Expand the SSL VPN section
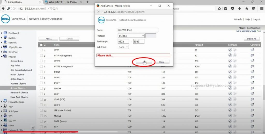Screen dimensions: 265x134 coord(2,121)
